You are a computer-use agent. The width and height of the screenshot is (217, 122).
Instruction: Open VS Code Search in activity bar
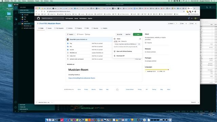(16, 13)
